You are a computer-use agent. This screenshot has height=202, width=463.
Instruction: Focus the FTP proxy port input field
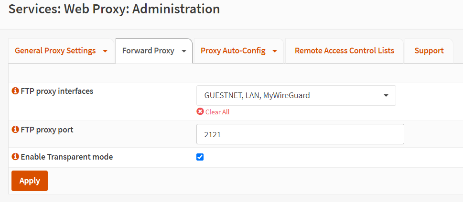[x=300, y=134]
